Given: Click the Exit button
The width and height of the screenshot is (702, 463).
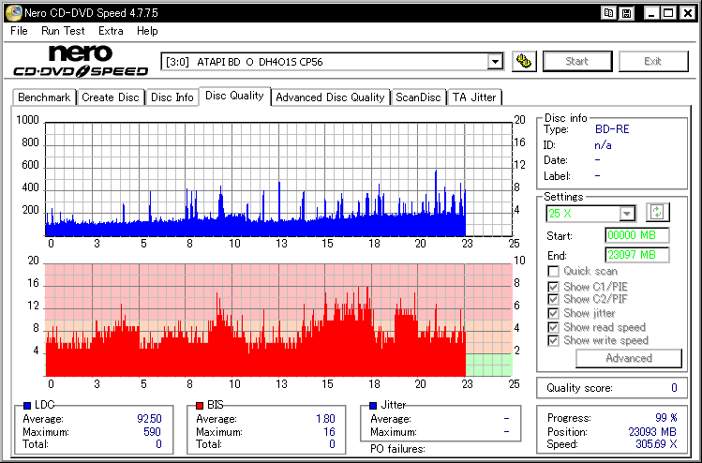Looking at the screenshot, I should (x=652, y=61).
